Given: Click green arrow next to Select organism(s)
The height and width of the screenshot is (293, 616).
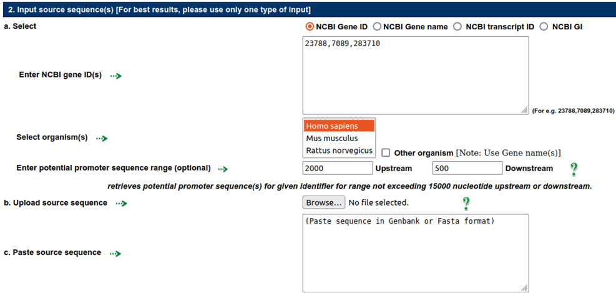Looking at the screenshot, I should (x=102, y=139).
